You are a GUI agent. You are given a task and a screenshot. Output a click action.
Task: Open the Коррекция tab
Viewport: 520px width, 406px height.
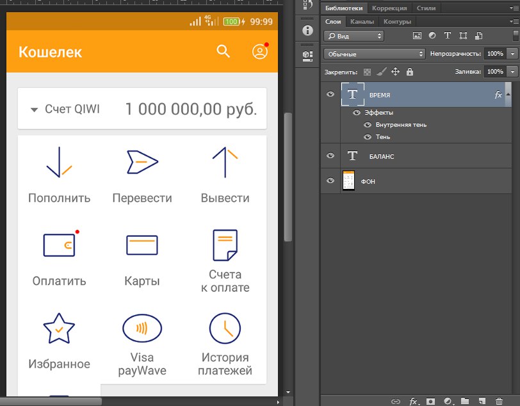389,8
